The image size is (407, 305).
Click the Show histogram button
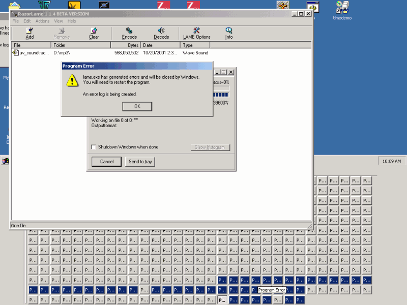(x=210, y=147)
